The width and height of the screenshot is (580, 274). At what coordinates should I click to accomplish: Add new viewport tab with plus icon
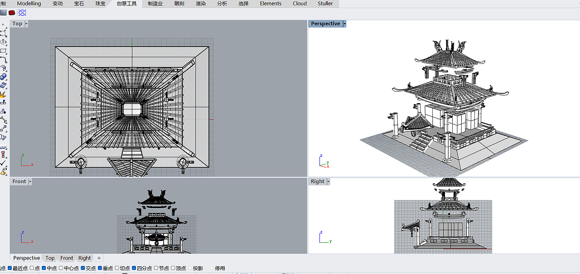pos(99,258)
